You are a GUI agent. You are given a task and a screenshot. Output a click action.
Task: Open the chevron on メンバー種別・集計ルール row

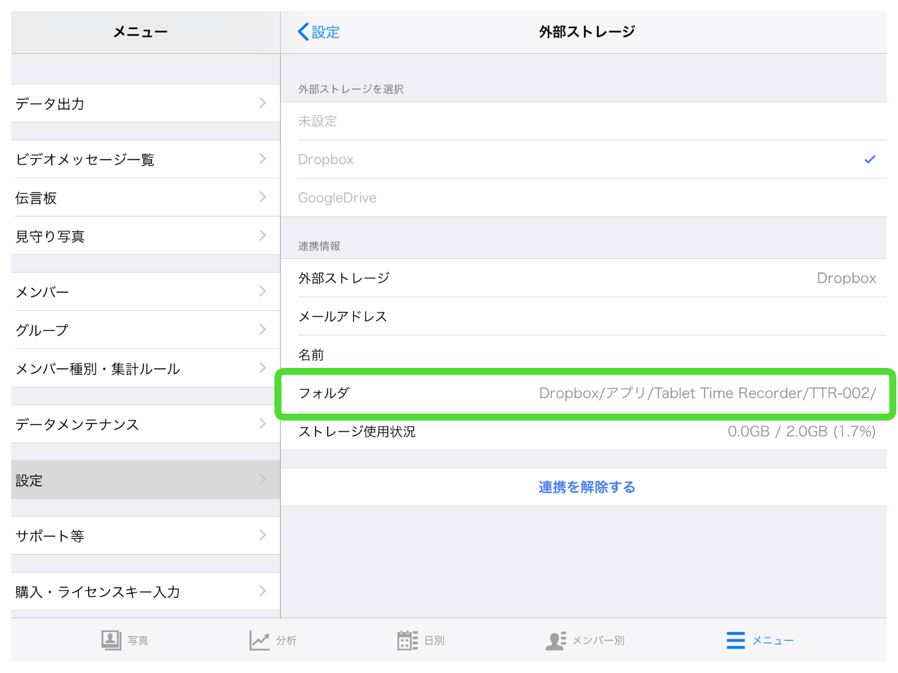pos(263,368)
